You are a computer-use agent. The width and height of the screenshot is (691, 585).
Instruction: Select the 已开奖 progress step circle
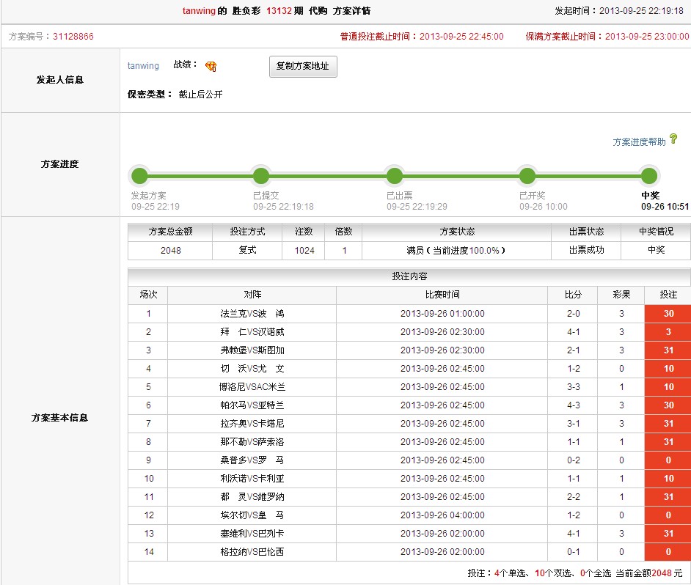click(527, 176)
